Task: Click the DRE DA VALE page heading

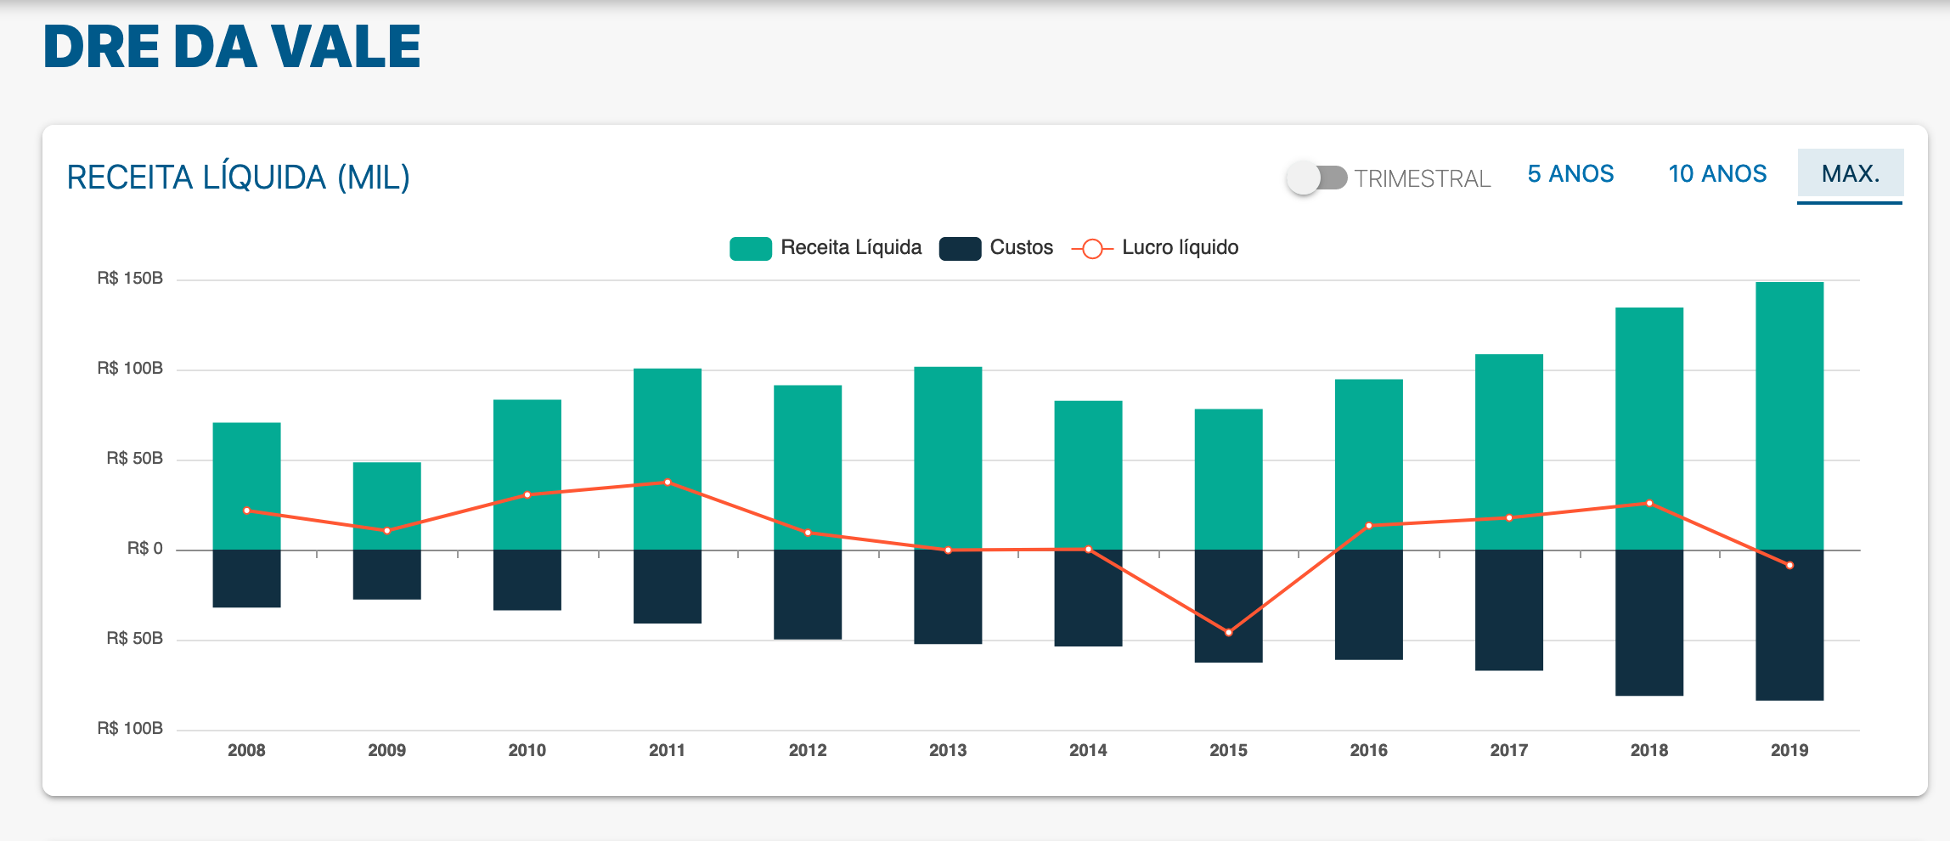Action: [232, 47]
